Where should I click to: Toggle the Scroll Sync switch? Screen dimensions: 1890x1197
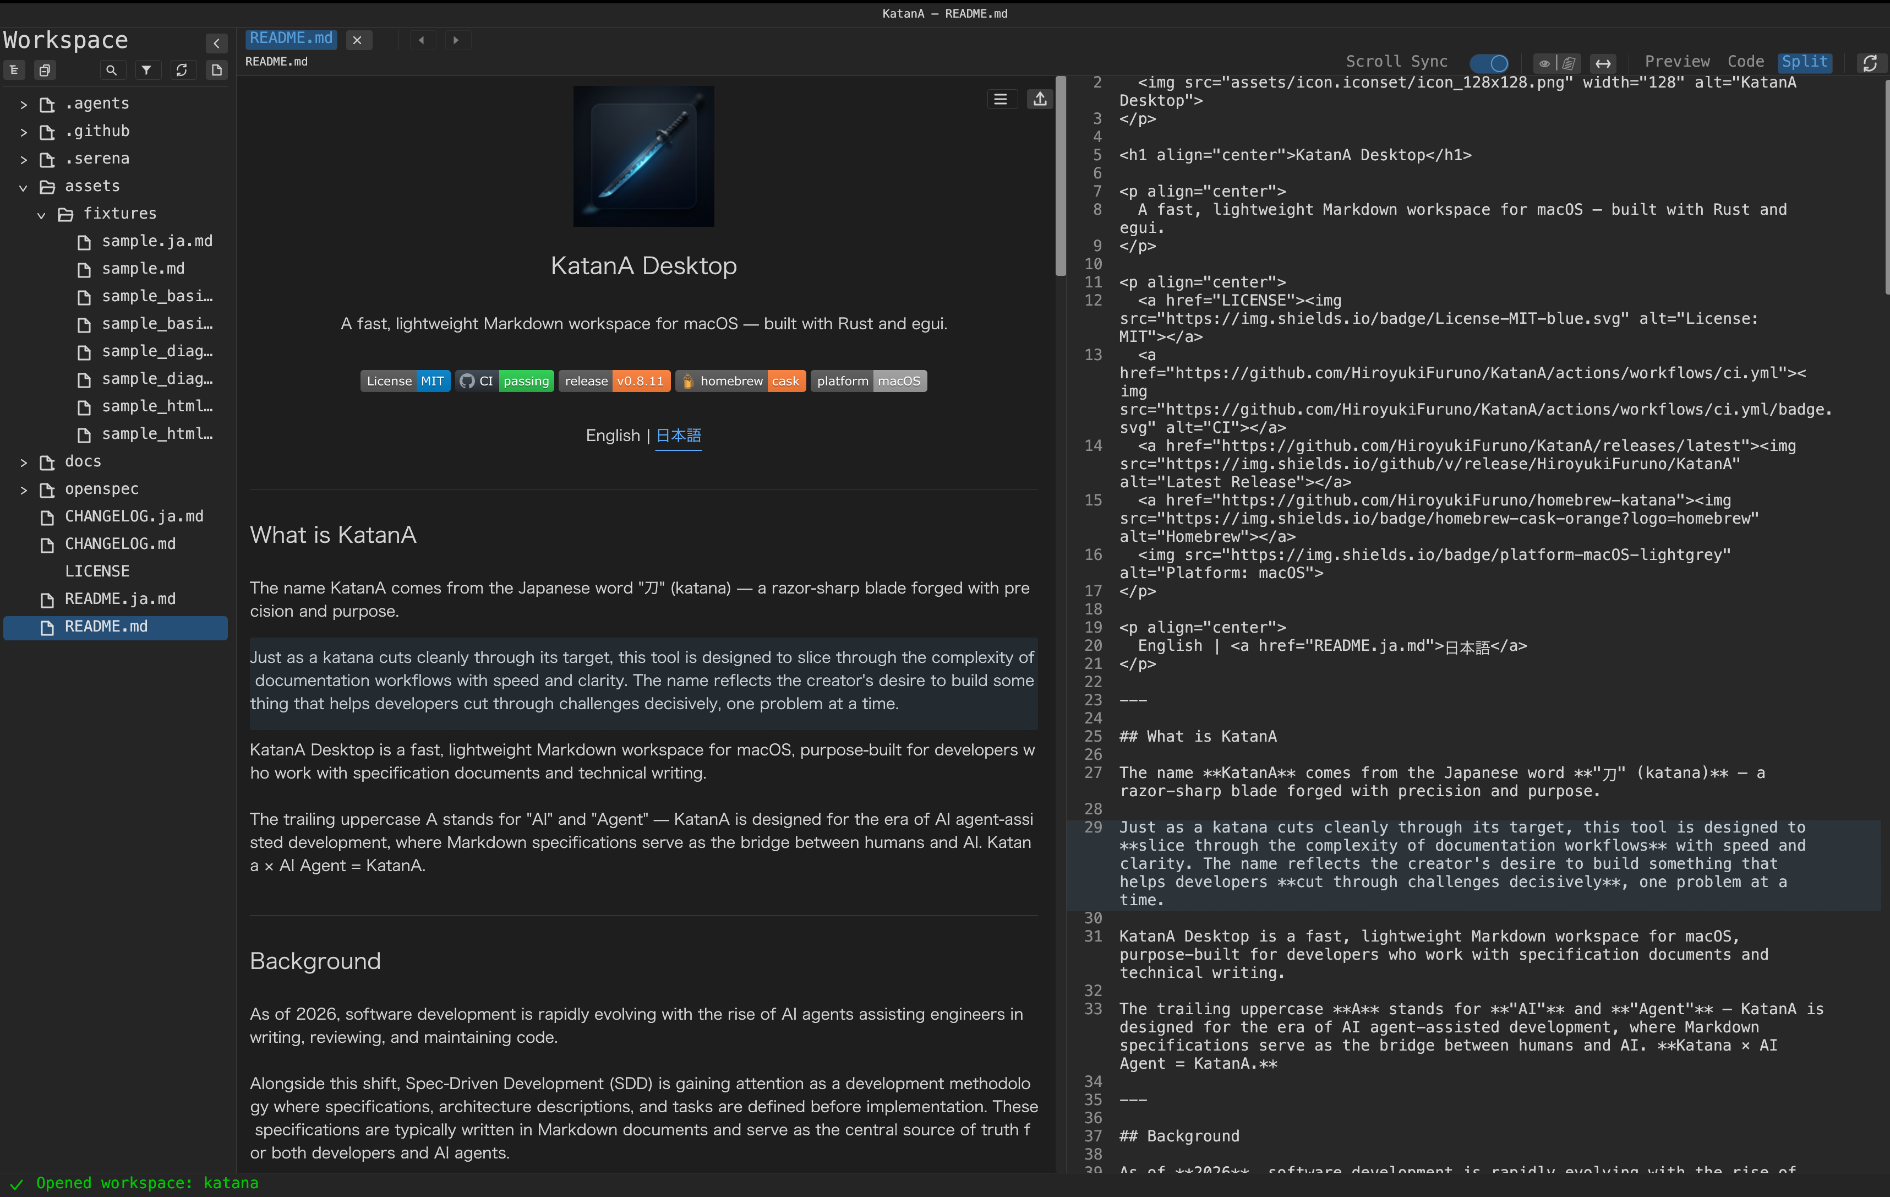coord(1489,64)
